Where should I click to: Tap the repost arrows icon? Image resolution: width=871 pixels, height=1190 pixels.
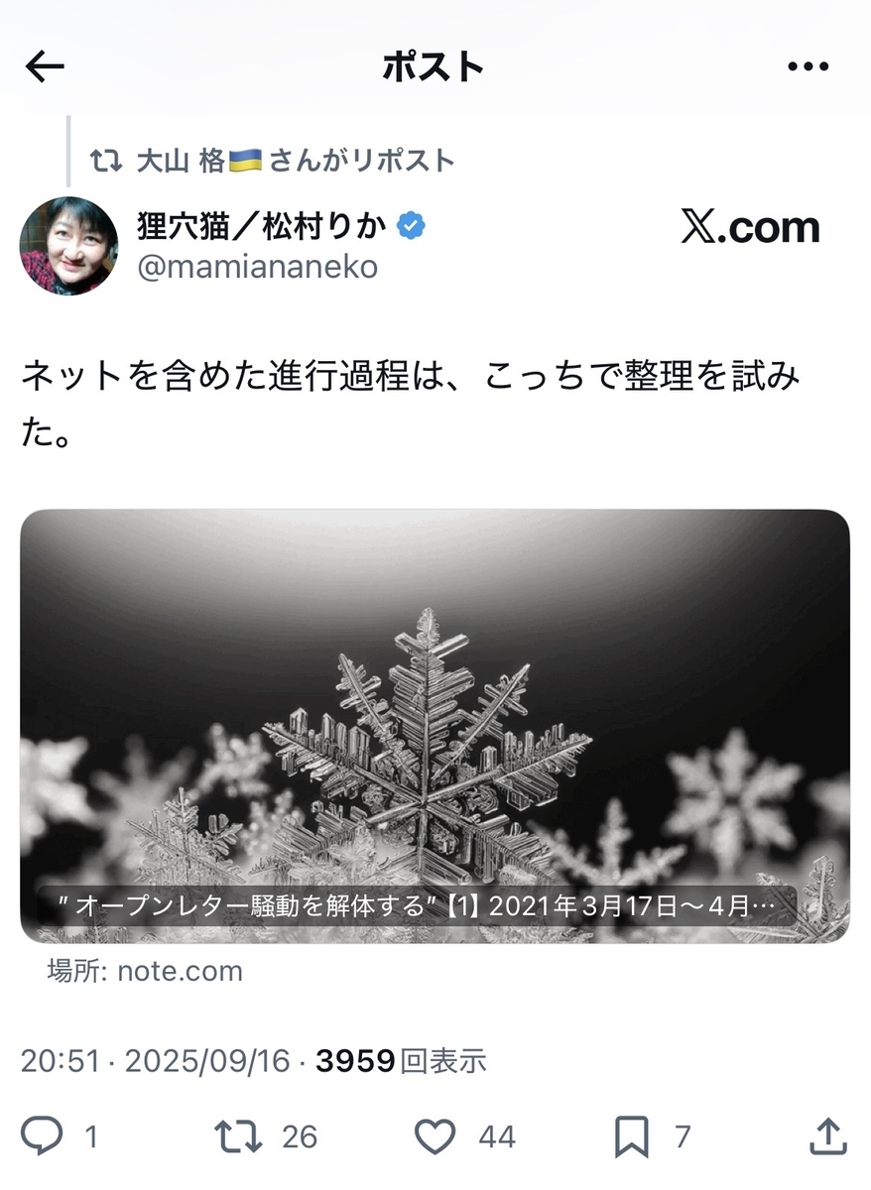coord(237,1135)
